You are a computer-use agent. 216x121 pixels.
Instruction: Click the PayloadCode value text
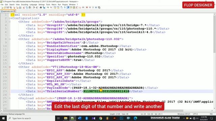pos(108,88)
